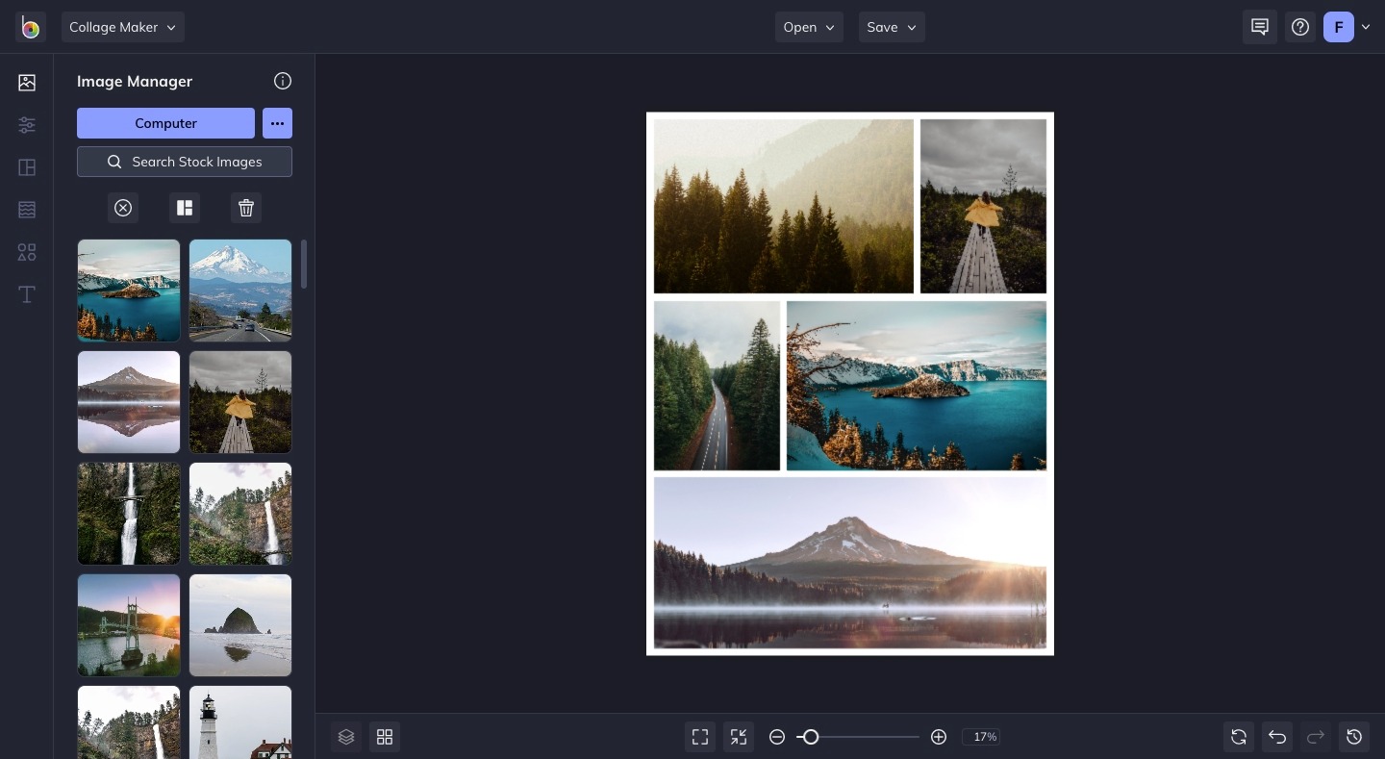1385x759 pixels.
Task: Expand the Collage Maker dropdown
Action: [x=123, y=27]
